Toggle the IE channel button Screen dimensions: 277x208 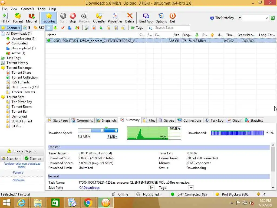[27, 28]
